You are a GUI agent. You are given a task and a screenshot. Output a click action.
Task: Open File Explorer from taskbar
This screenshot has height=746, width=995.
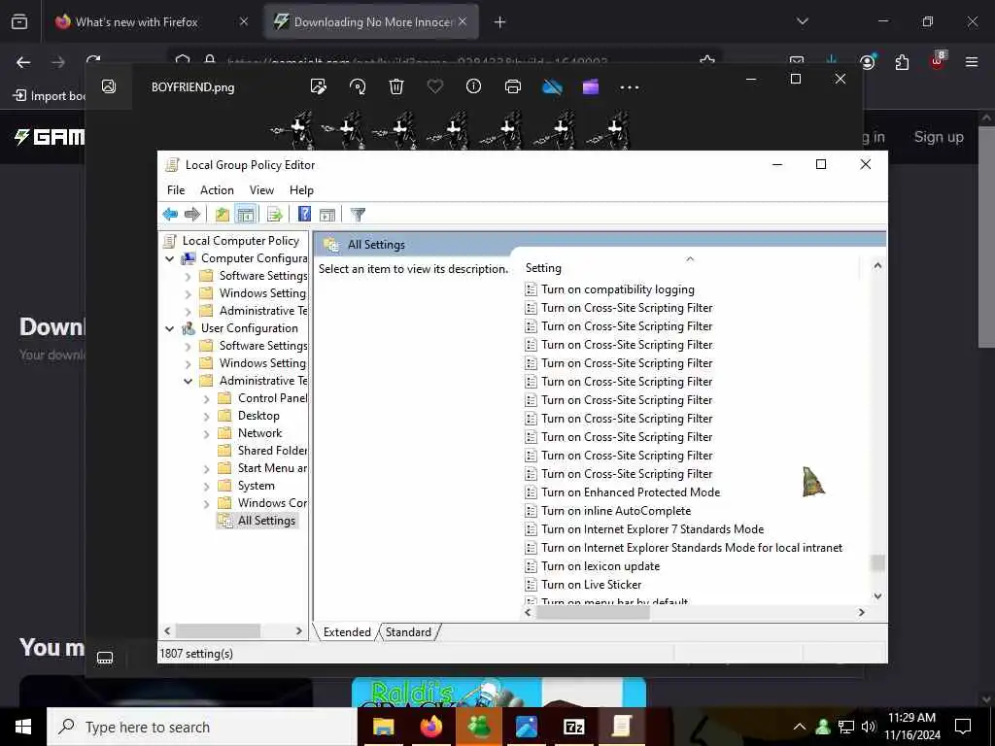[x=383, y=727]
